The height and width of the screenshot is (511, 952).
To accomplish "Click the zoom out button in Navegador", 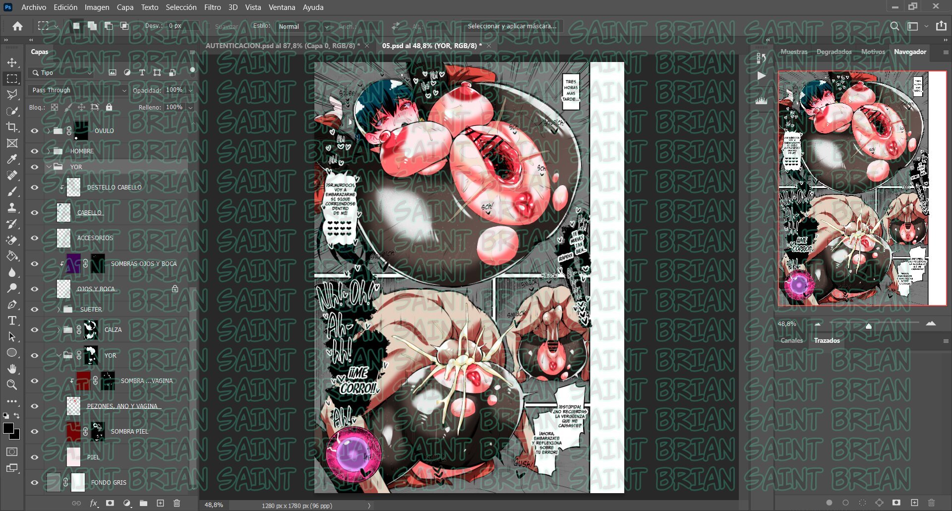I will [x=818, y=324].
